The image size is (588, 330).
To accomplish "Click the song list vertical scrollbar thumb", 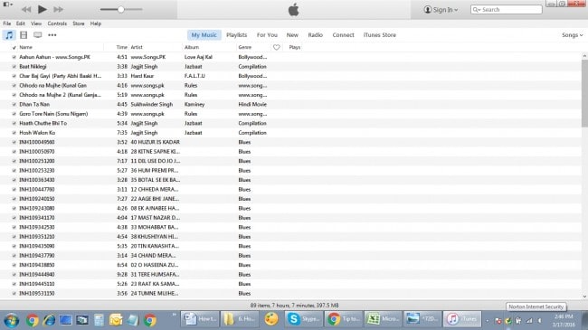I will [x=584, y=92].
